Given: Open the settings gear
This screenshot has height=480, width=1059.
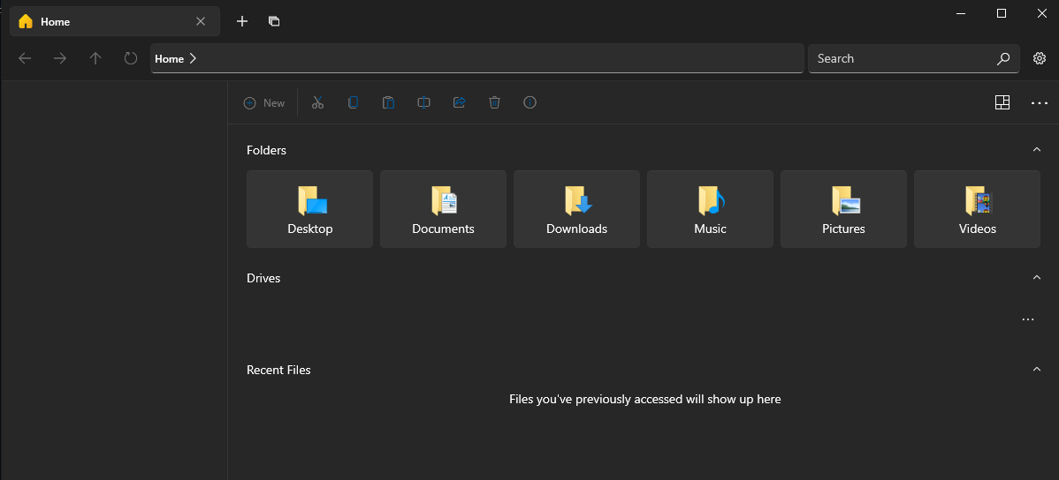Looking at the screenshot, I should click(1040, 58).
